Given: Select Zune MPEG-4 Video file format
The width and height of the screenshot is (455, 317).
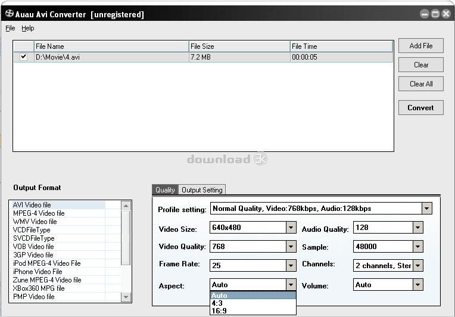Looking at the screenshot, I should pos(57,280).
